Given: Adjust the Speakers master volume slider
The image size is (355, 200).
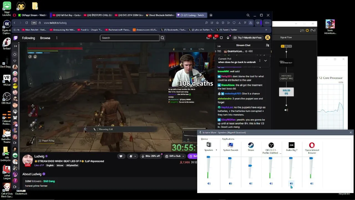Looking at the screenshot, I should pyautogui.click(x=208, y=157).
